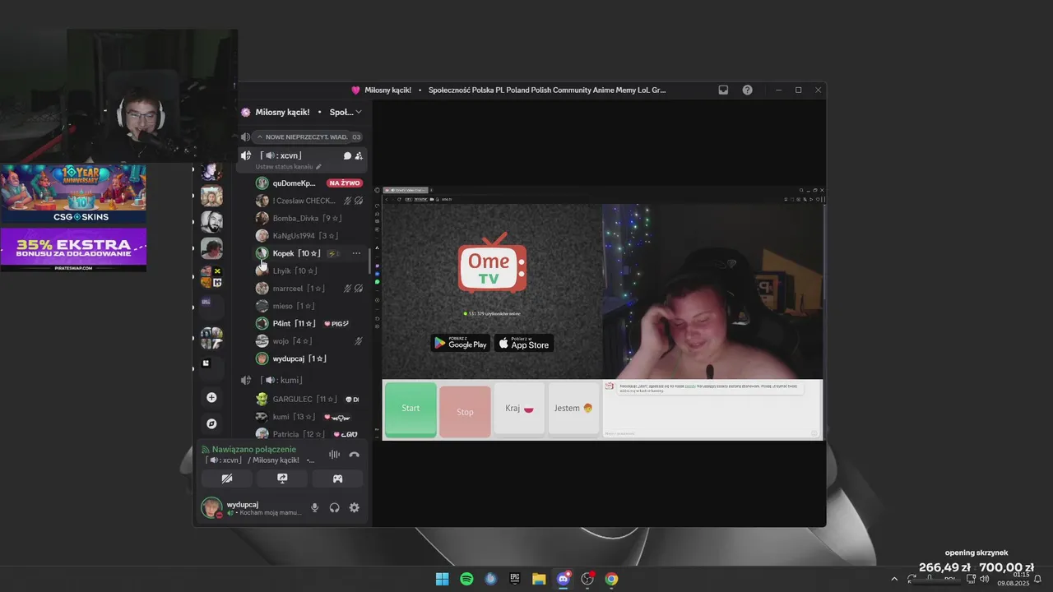Open Discord user settings gear
1053x592 pixels.
(x=354, y=508)
